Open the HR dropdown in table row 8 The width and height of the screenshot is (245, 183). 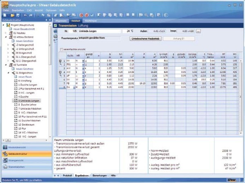(x=83, y=87)
